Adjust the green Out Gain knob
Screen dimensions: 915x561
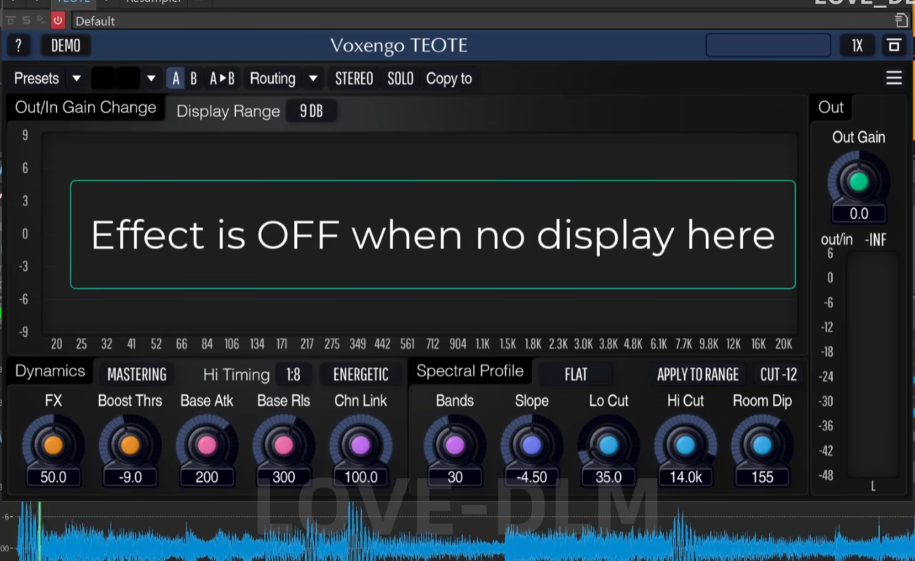(x=859, y=182)
